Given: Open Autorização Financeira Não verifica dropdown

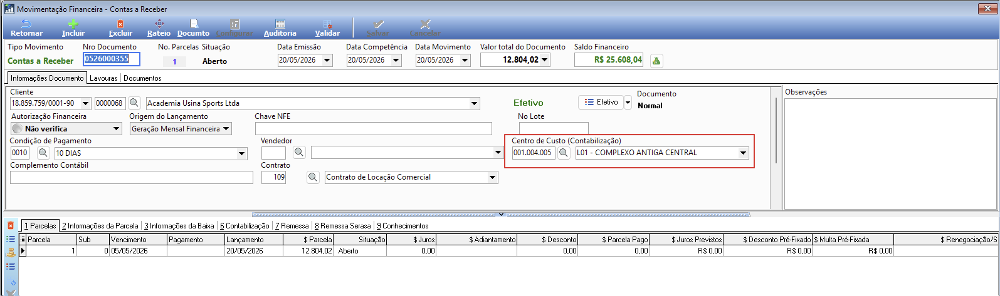Looking at the screenshot, I should (117, 129).
